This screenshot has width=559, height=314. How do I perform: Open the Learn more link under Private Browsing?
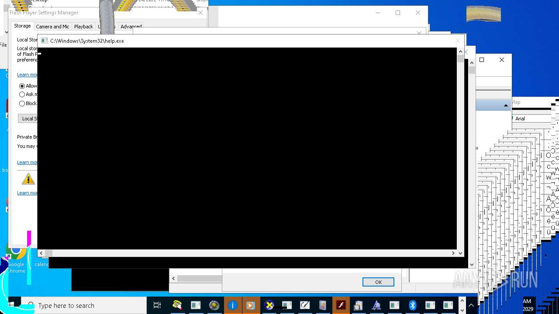point(27,162)
